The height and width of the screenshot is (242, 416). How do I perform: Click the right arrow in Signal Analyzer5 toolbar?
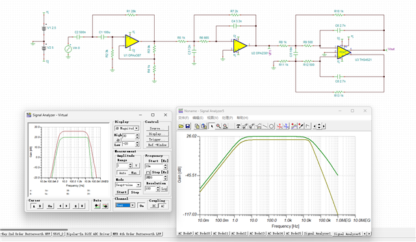tap(324, 126)
